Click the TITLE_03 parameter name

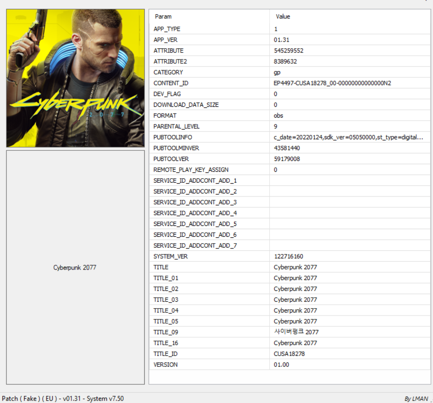tap(166, 299)
